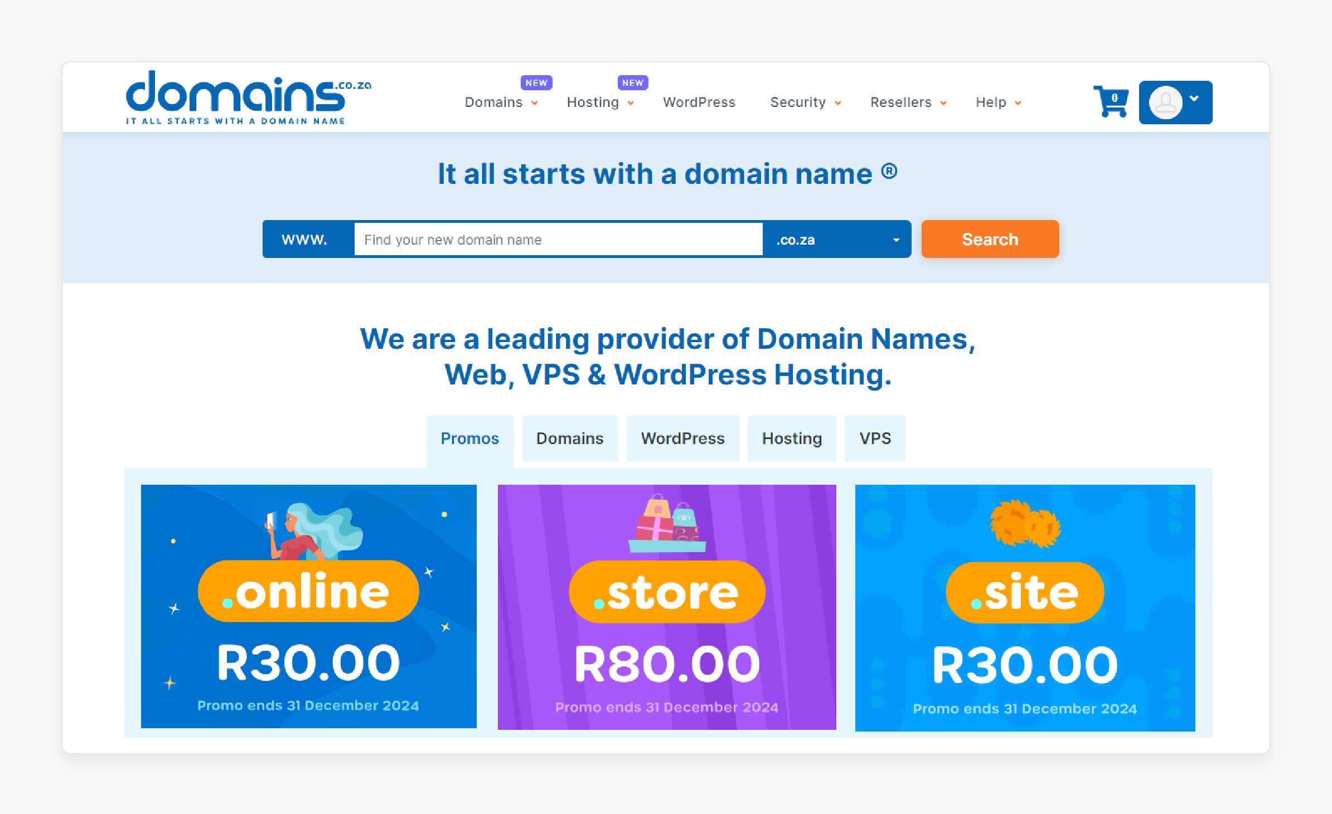Select the WordPress tab
The width and height of the screenshot is (1332, 814).
point(682,438)
